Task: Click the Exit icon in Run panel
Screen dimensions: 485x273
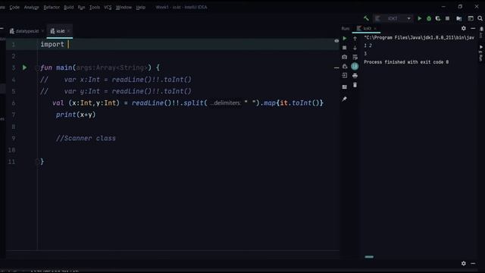Action: (x=344, y=76)
